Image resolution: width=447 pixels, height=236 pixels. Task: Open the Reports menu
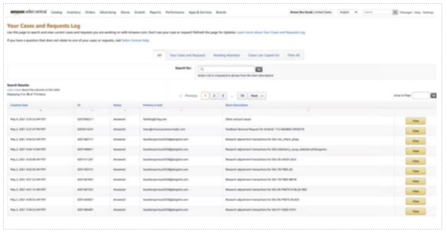point(155,12)
